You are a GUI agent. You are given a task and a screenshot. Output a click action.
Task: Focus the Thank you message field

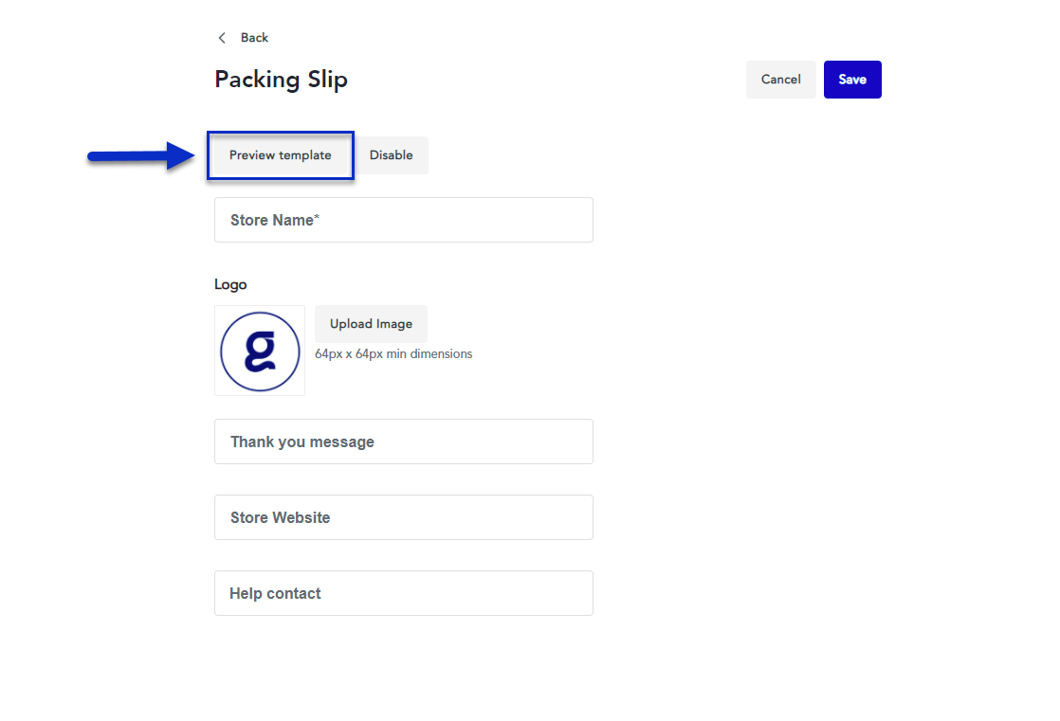[404, 442]
